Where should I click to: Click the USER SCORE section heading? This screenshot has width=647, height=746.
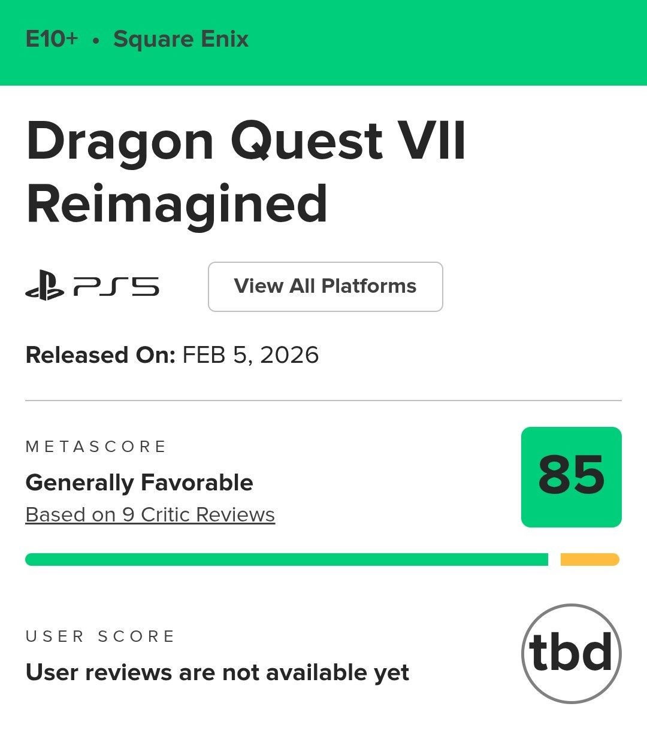click(x=100, y=636)
